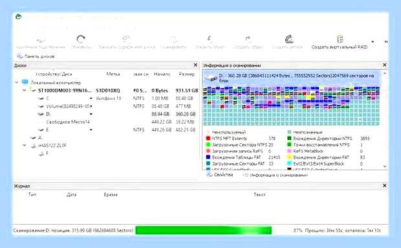Click the Создать виртуальный RAID icon
Viewport: 401px width, 248px height.
tap(340, 39)
